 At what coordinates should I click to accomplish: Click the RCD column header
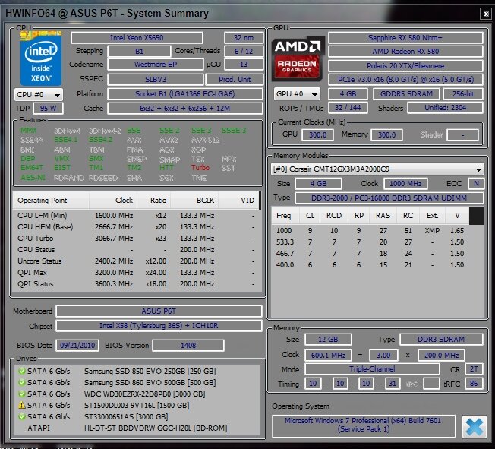pos(334,216)
